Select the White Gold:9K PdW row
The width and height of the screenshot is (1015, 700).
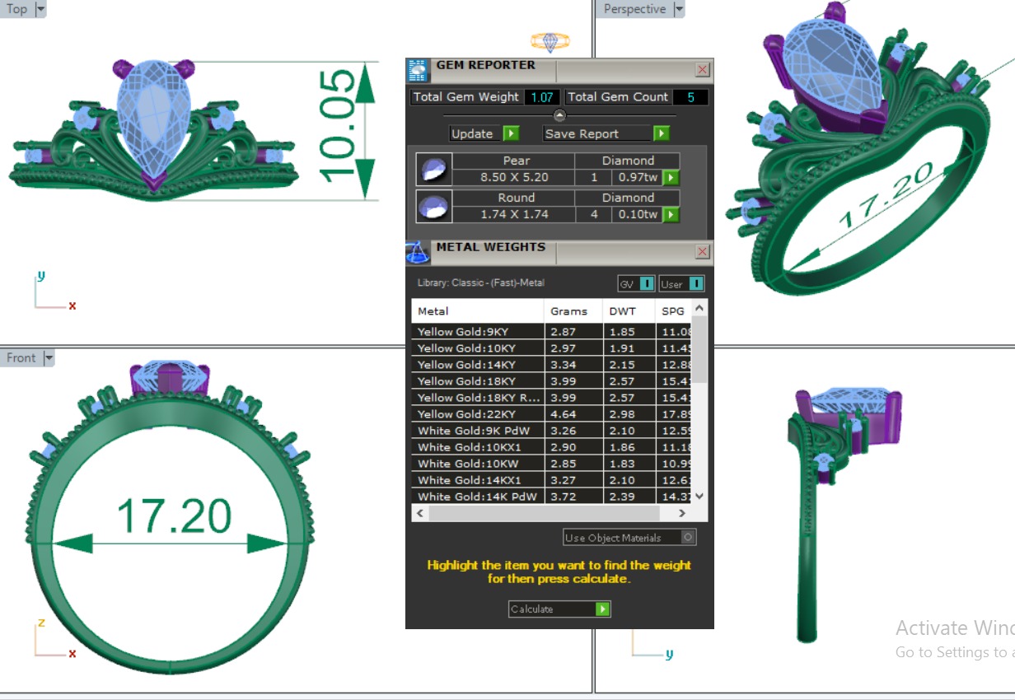(x=552, y=431)
